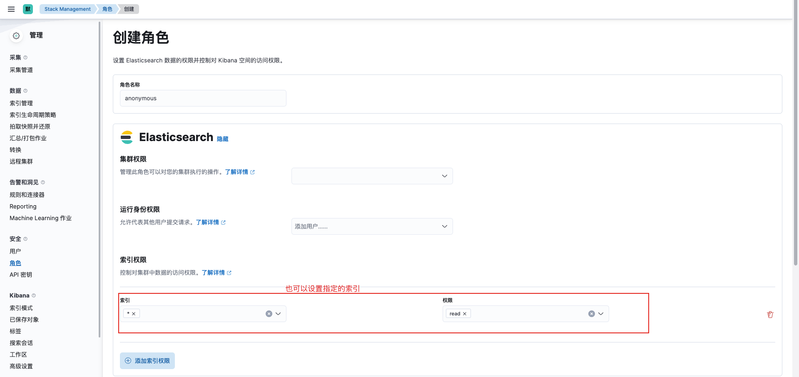Open 规则和连接器 in sidebar

(27, 195)
